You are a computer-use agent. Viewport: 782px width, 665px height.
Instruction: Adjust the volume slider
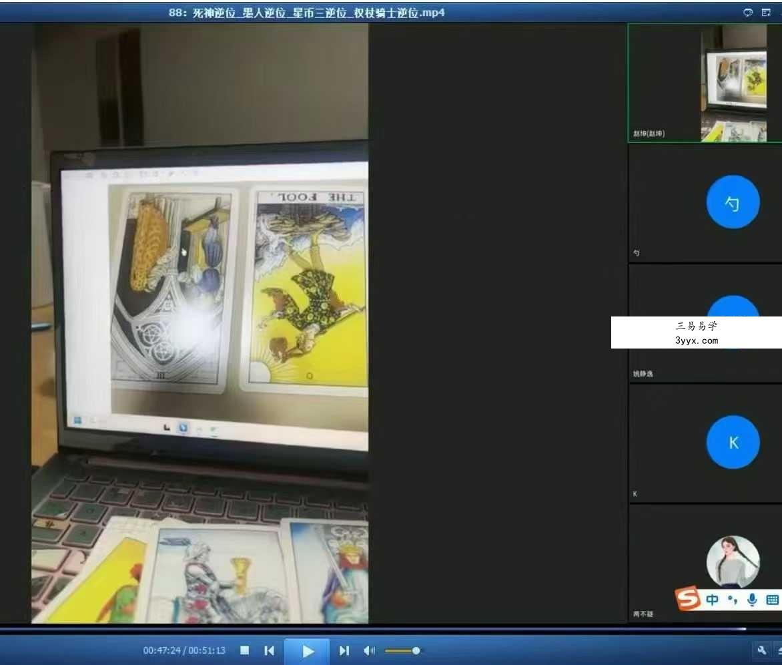coord(402,650)
